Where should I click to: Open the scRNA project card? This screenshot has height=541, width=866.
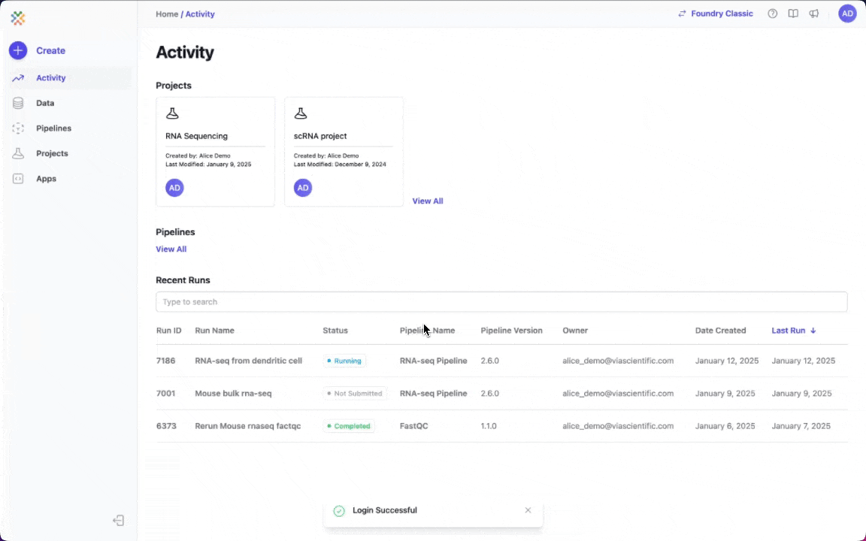click(x=344, y=151)
